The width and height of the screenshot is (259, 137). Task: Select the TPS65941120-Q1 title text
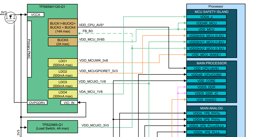[52, 7]
